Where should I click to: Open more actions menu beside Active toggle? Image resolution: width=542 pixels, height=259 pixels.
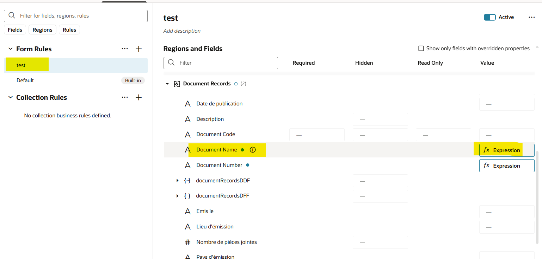pos(532,17)
